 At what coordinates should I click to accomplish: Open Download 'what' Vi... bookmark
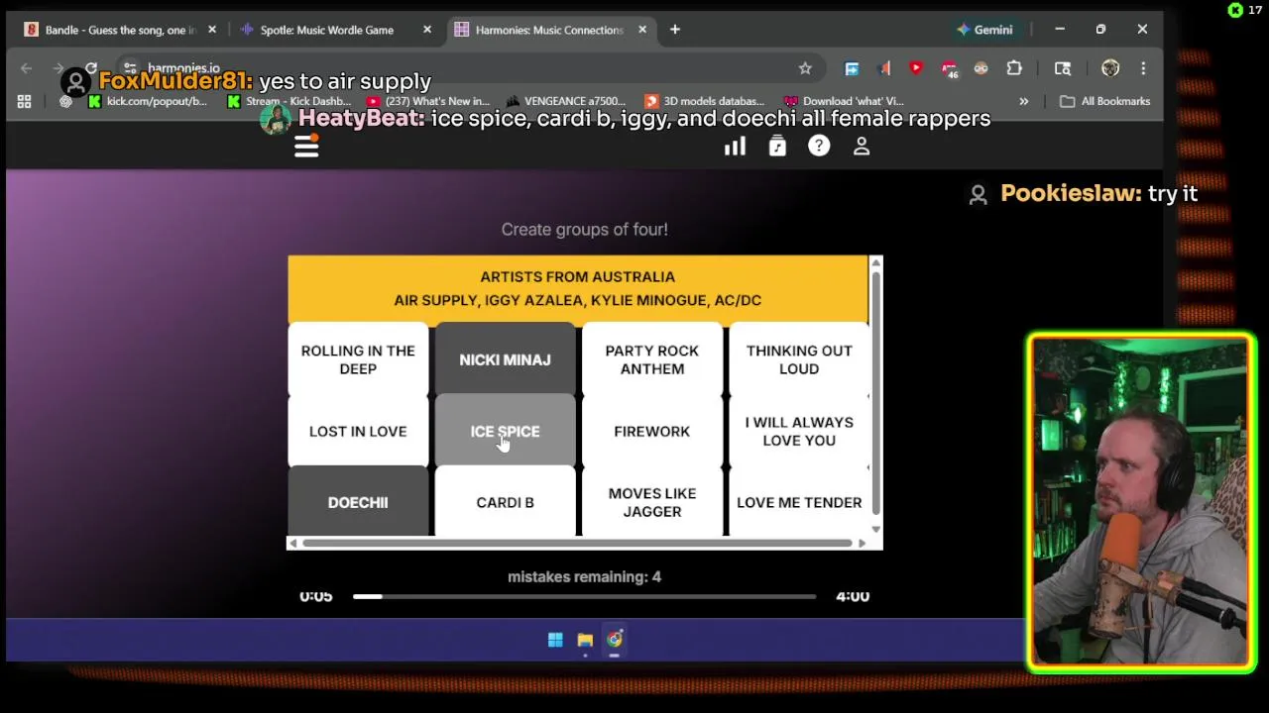point(844,101)
